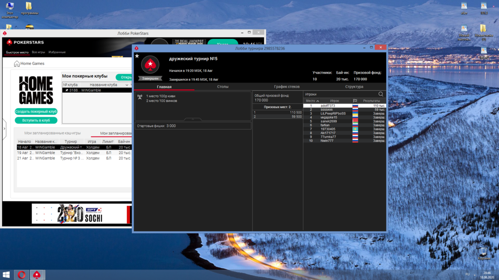Click the PokerStars icon in the taskbar
The width and height of the screenshot is (499, 280).
click(37, 275)
